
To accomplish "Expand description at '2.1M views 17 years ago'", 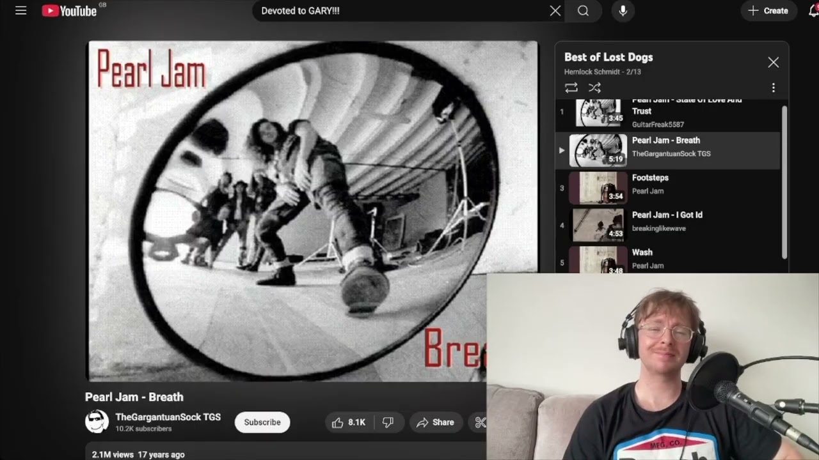I will [138, 455].
